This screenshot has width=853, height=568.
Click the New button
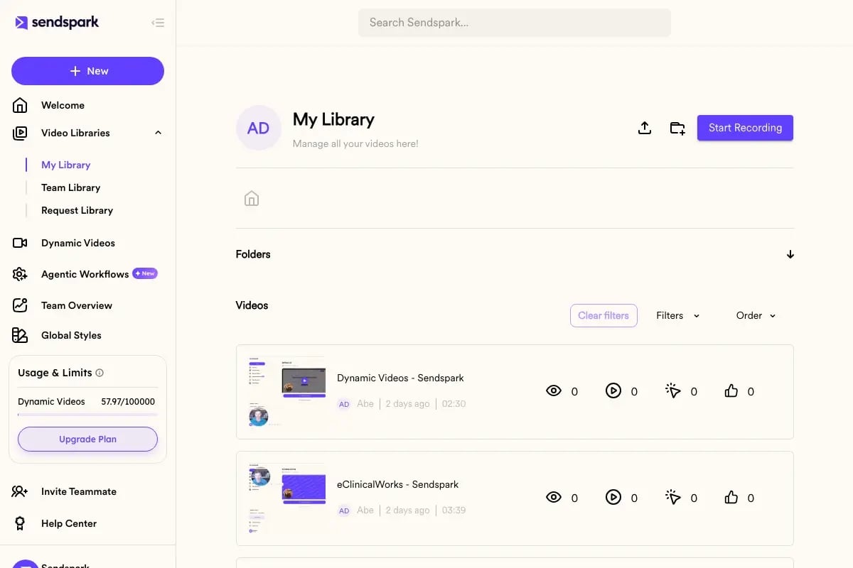click(x=87, y=71)
